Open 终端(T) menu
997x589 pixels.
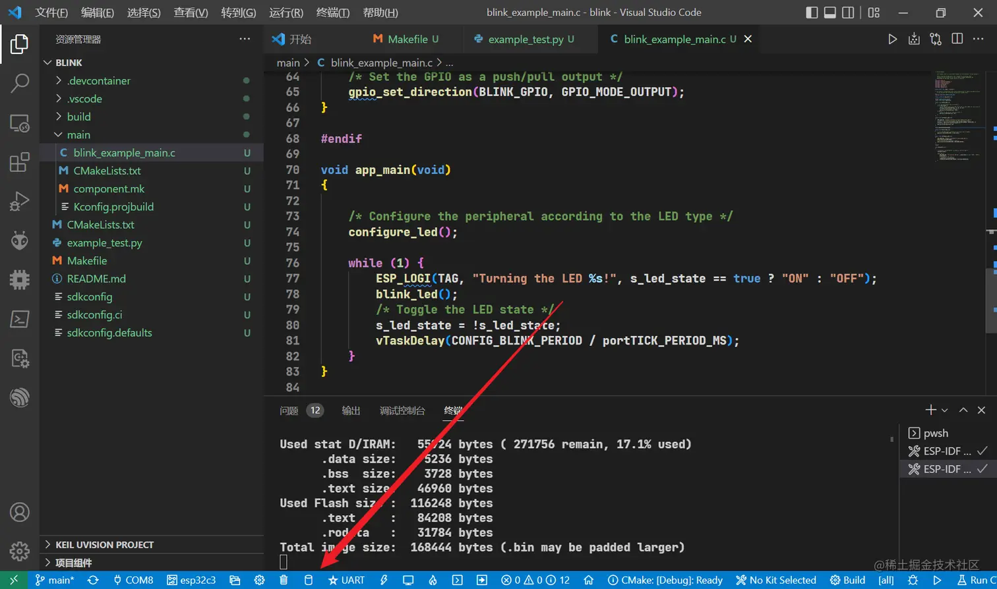333,13
